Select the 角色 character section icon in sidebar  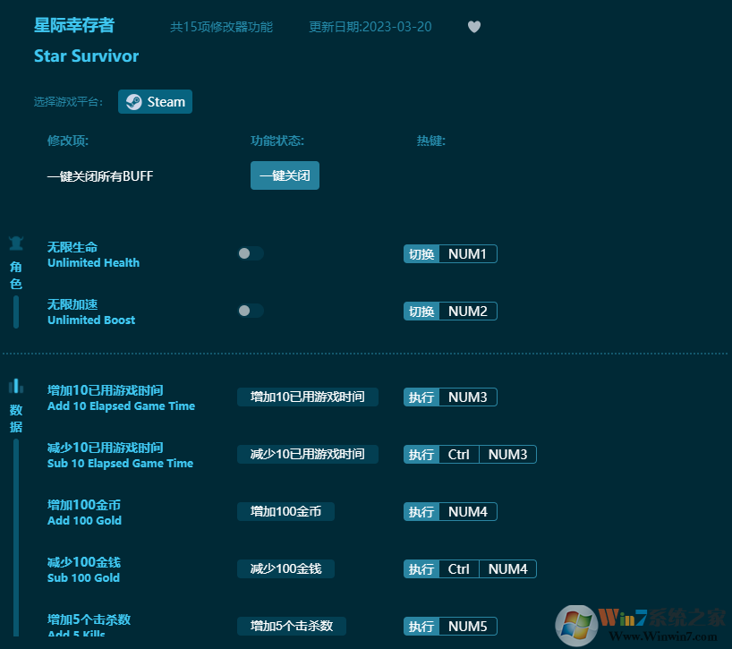click(x=16, y=244)
